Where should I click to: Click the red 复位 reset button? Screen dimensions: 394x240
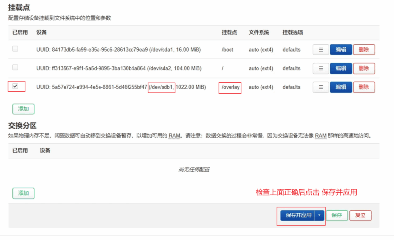tap(360, 215)
